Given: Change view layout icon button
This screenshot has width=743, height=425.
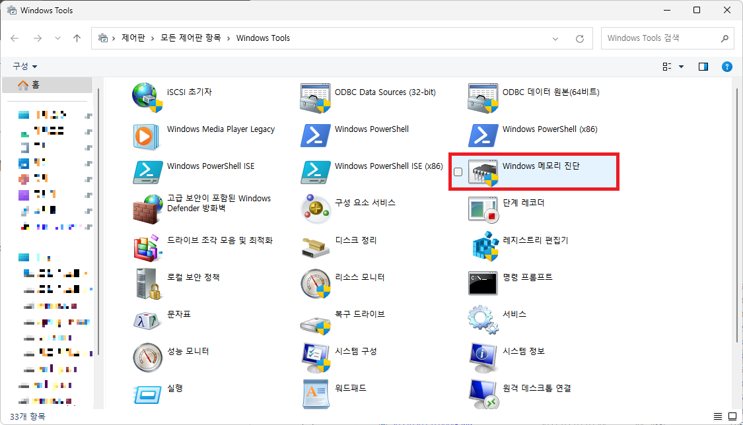Looking at the screenshot, I should (x=666, y=67).
